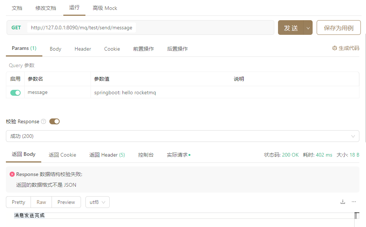Open the Header request tab
This screenshot has height=227, width=366.
(x=82, y=49)
